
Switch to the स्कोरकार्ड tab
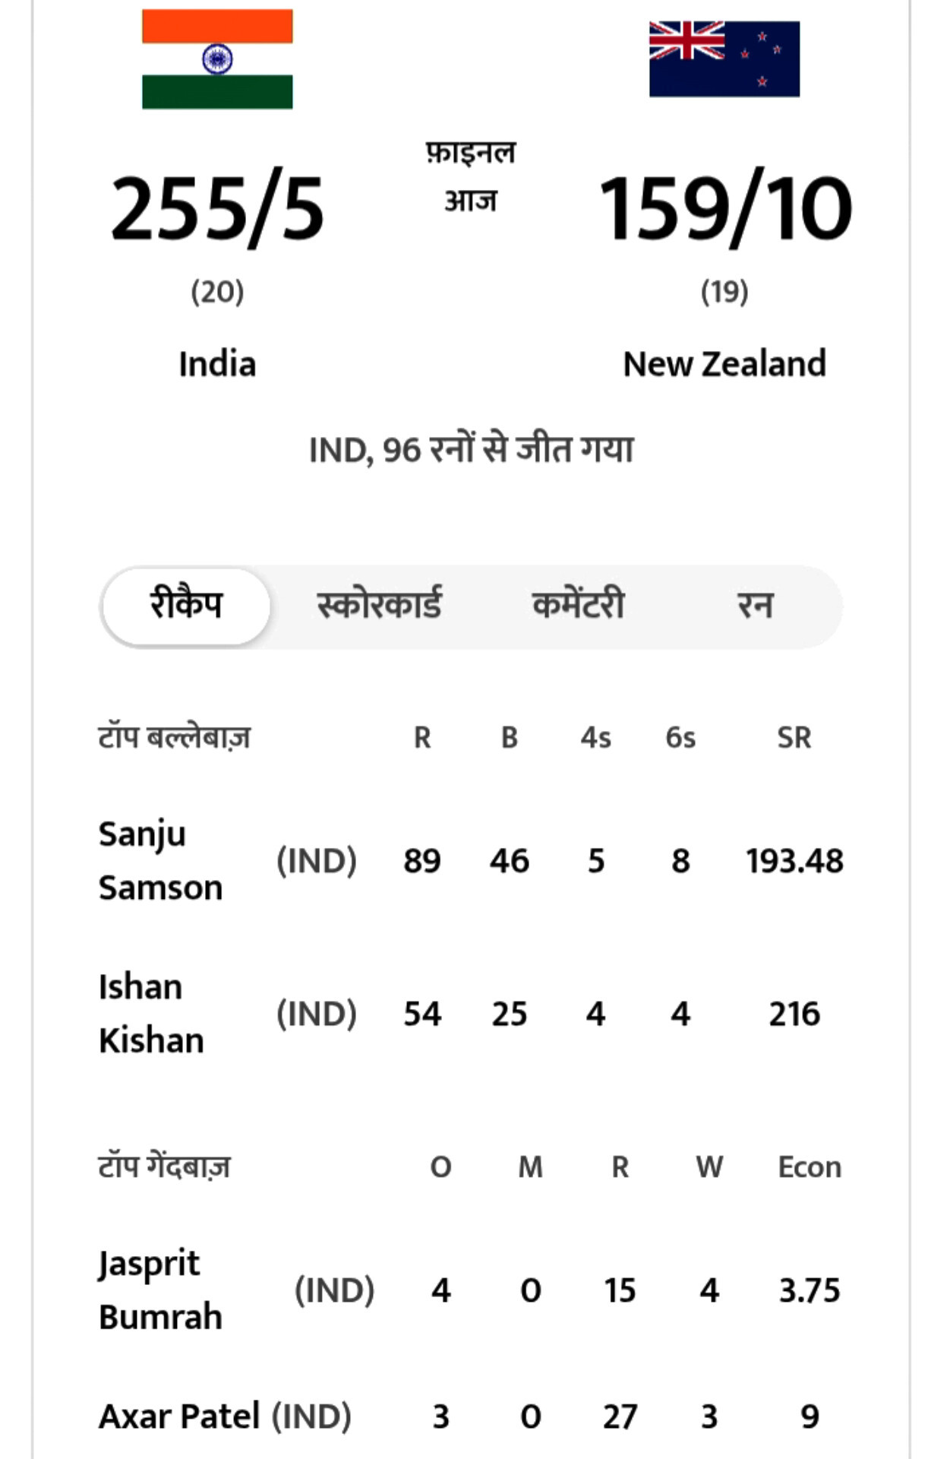point(379,606)
